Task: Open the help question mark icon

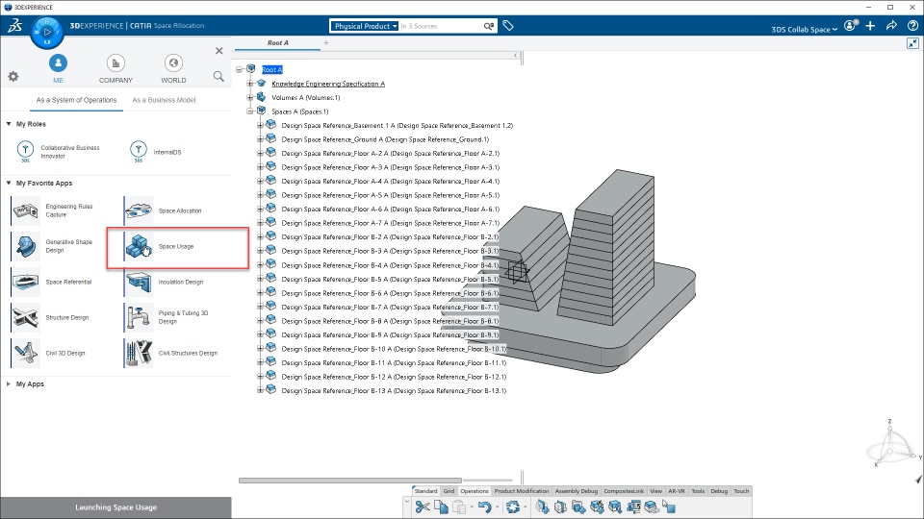Action: [x=912, y=25]
